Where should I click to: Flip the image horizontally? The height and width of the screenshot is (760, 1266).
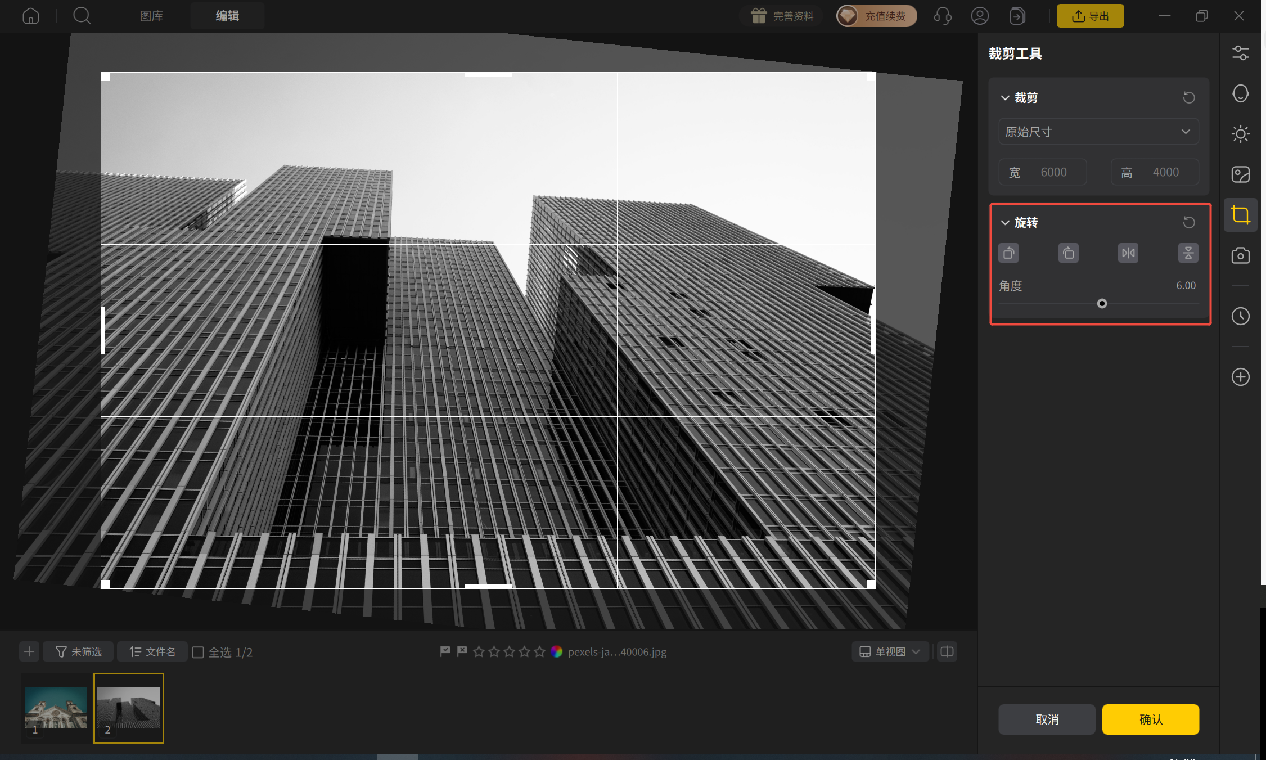[x=1128, y=253]
